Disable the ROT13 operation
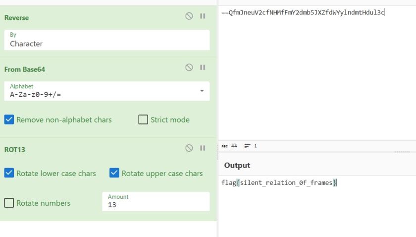This screenshot has width=416, height=237. 189,148
